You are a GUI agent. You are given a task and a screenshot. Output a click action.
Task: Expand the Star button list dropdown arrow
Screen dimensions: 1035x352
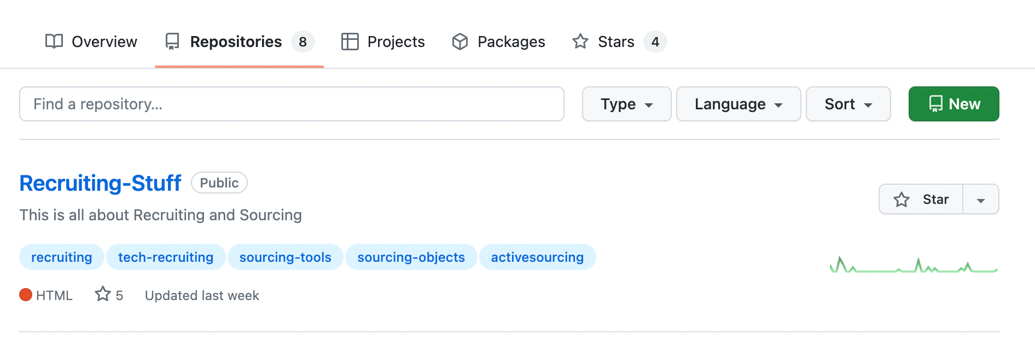(981, 199)
